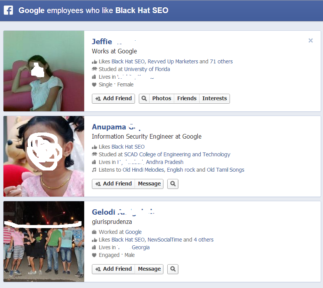This screenshot has height=288, width=323.
Task: Open Black Hat SEO link in Anupama's likes
Action: [x=128, y=147]
